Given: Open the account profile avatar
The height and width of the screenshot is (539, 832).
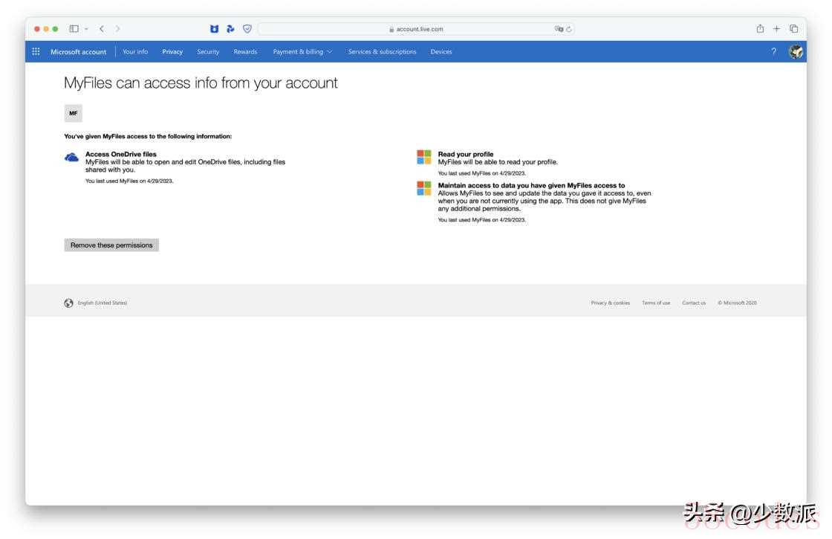Looking at the screenshot, I should (x=796, y=51).
